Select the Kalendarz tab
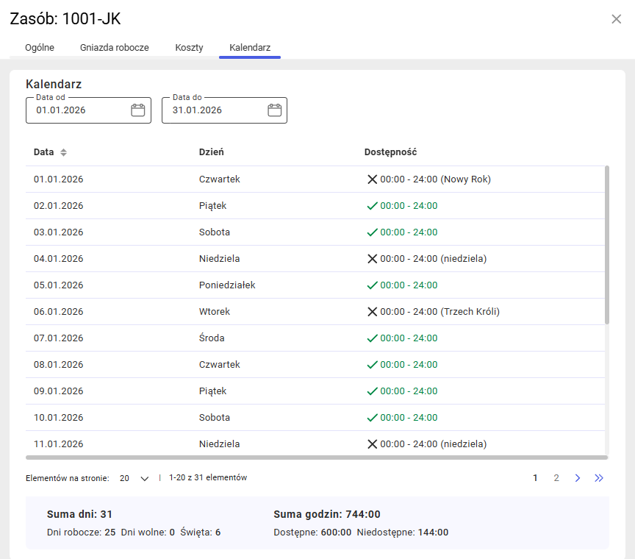This screenshot has width=635, height=559. 250,48
